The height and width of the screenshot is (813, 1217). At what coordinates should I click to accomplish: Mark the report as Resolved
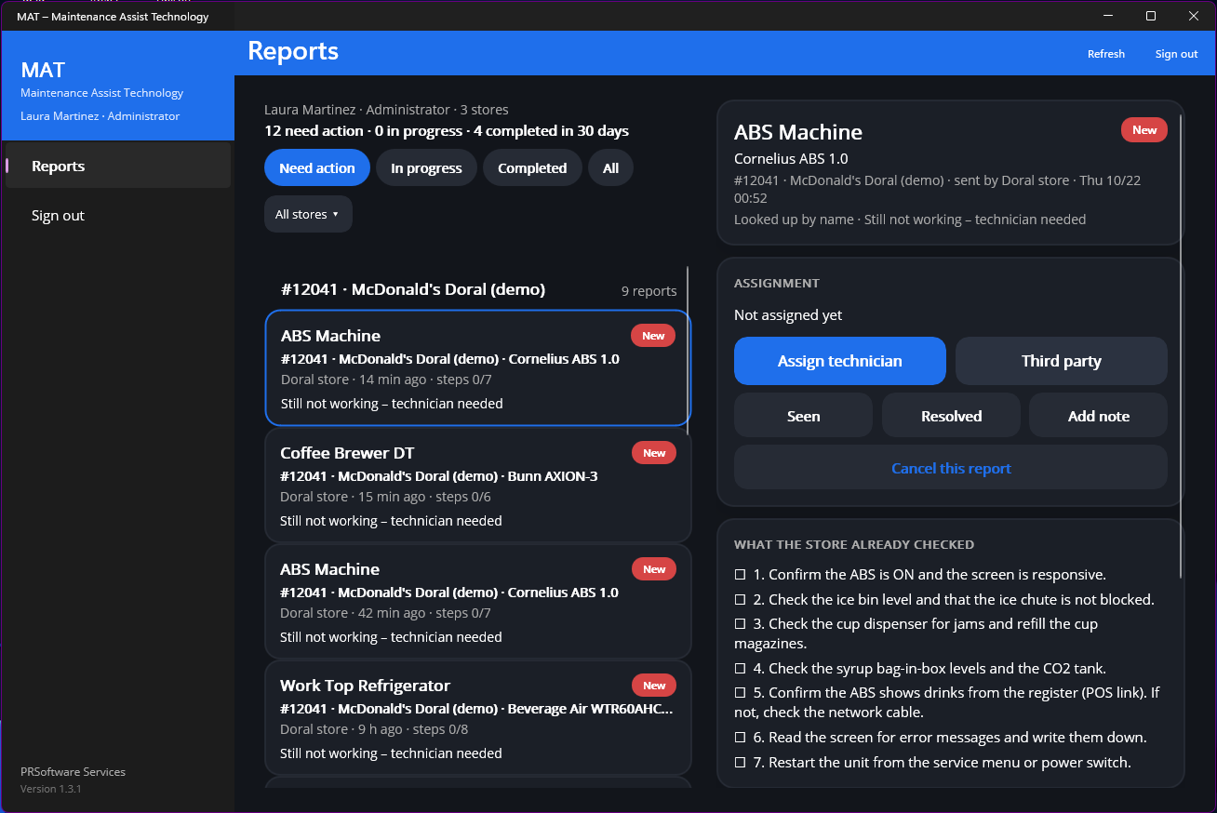[951, 416]
